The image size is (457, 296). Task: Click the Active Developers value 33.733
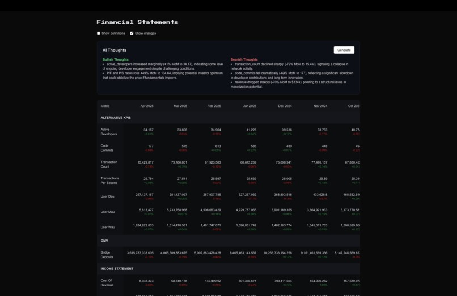click(x=323, y=130)
